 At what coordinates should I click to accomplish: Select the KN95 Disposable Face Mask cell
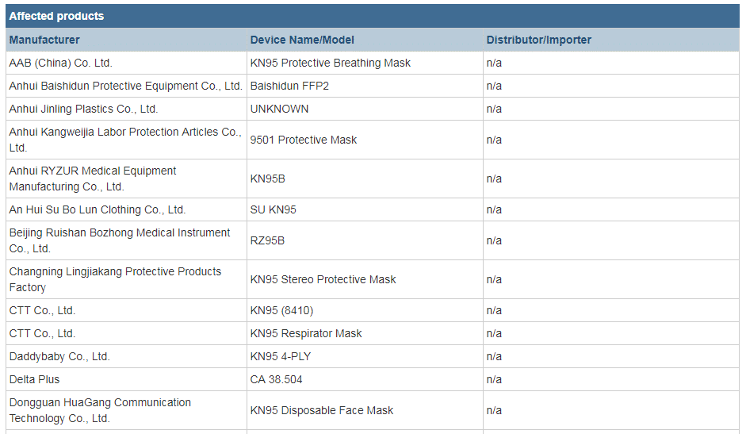point(365,410)
